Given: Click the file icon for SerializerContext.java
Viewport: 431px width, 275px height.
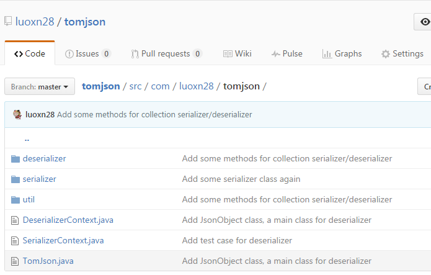Looking at the screenshot, I should (x=15, y=241).
